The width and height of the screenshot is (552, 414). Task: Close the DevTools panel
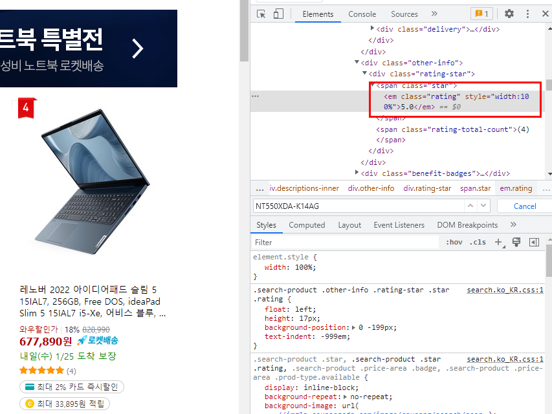546,14
